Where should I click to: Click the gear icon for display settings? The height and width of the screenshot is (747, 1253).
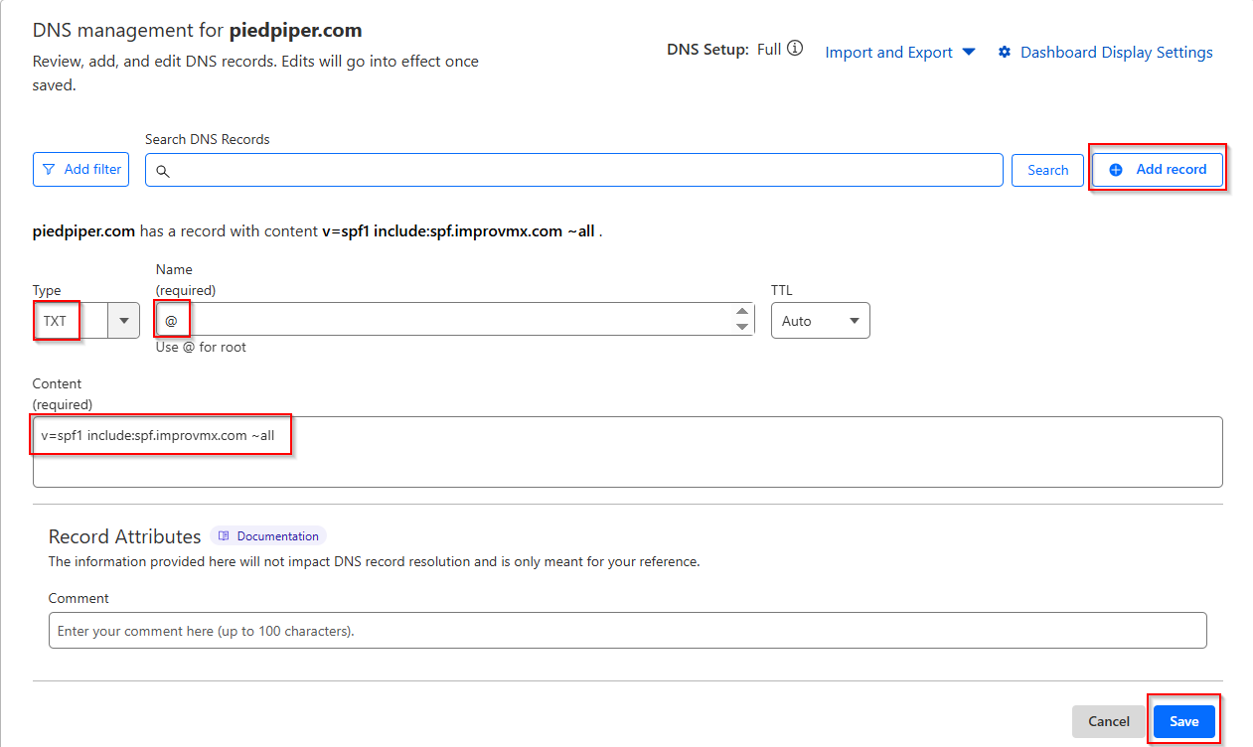[x=1005, y=53]
